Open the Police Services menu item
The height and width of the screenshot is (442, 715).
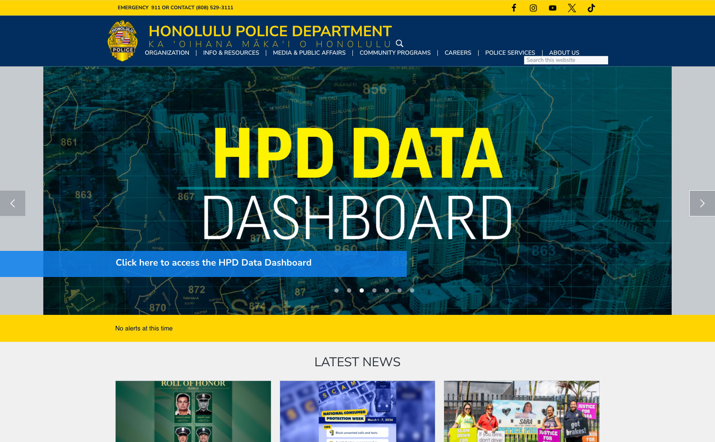point(510,53)
